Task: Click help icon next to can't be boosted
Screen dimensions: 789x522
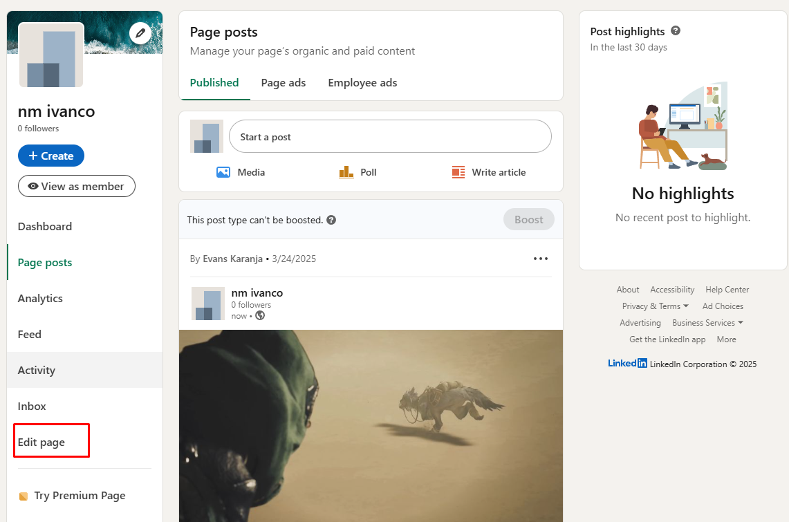Action: click(331, 220)
